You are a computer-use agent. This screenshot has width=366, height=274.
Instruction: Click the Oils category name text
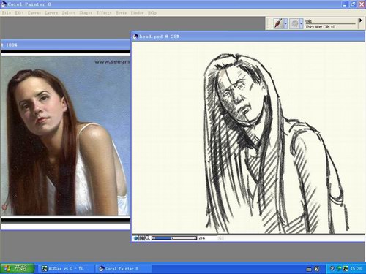(x=308, y=21)
